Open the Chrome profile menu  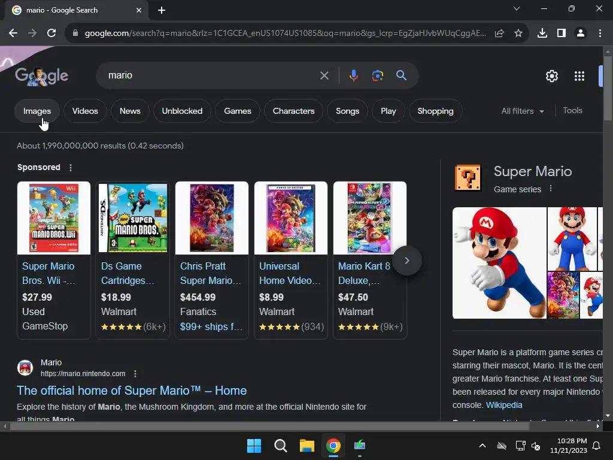pos(581,34)
